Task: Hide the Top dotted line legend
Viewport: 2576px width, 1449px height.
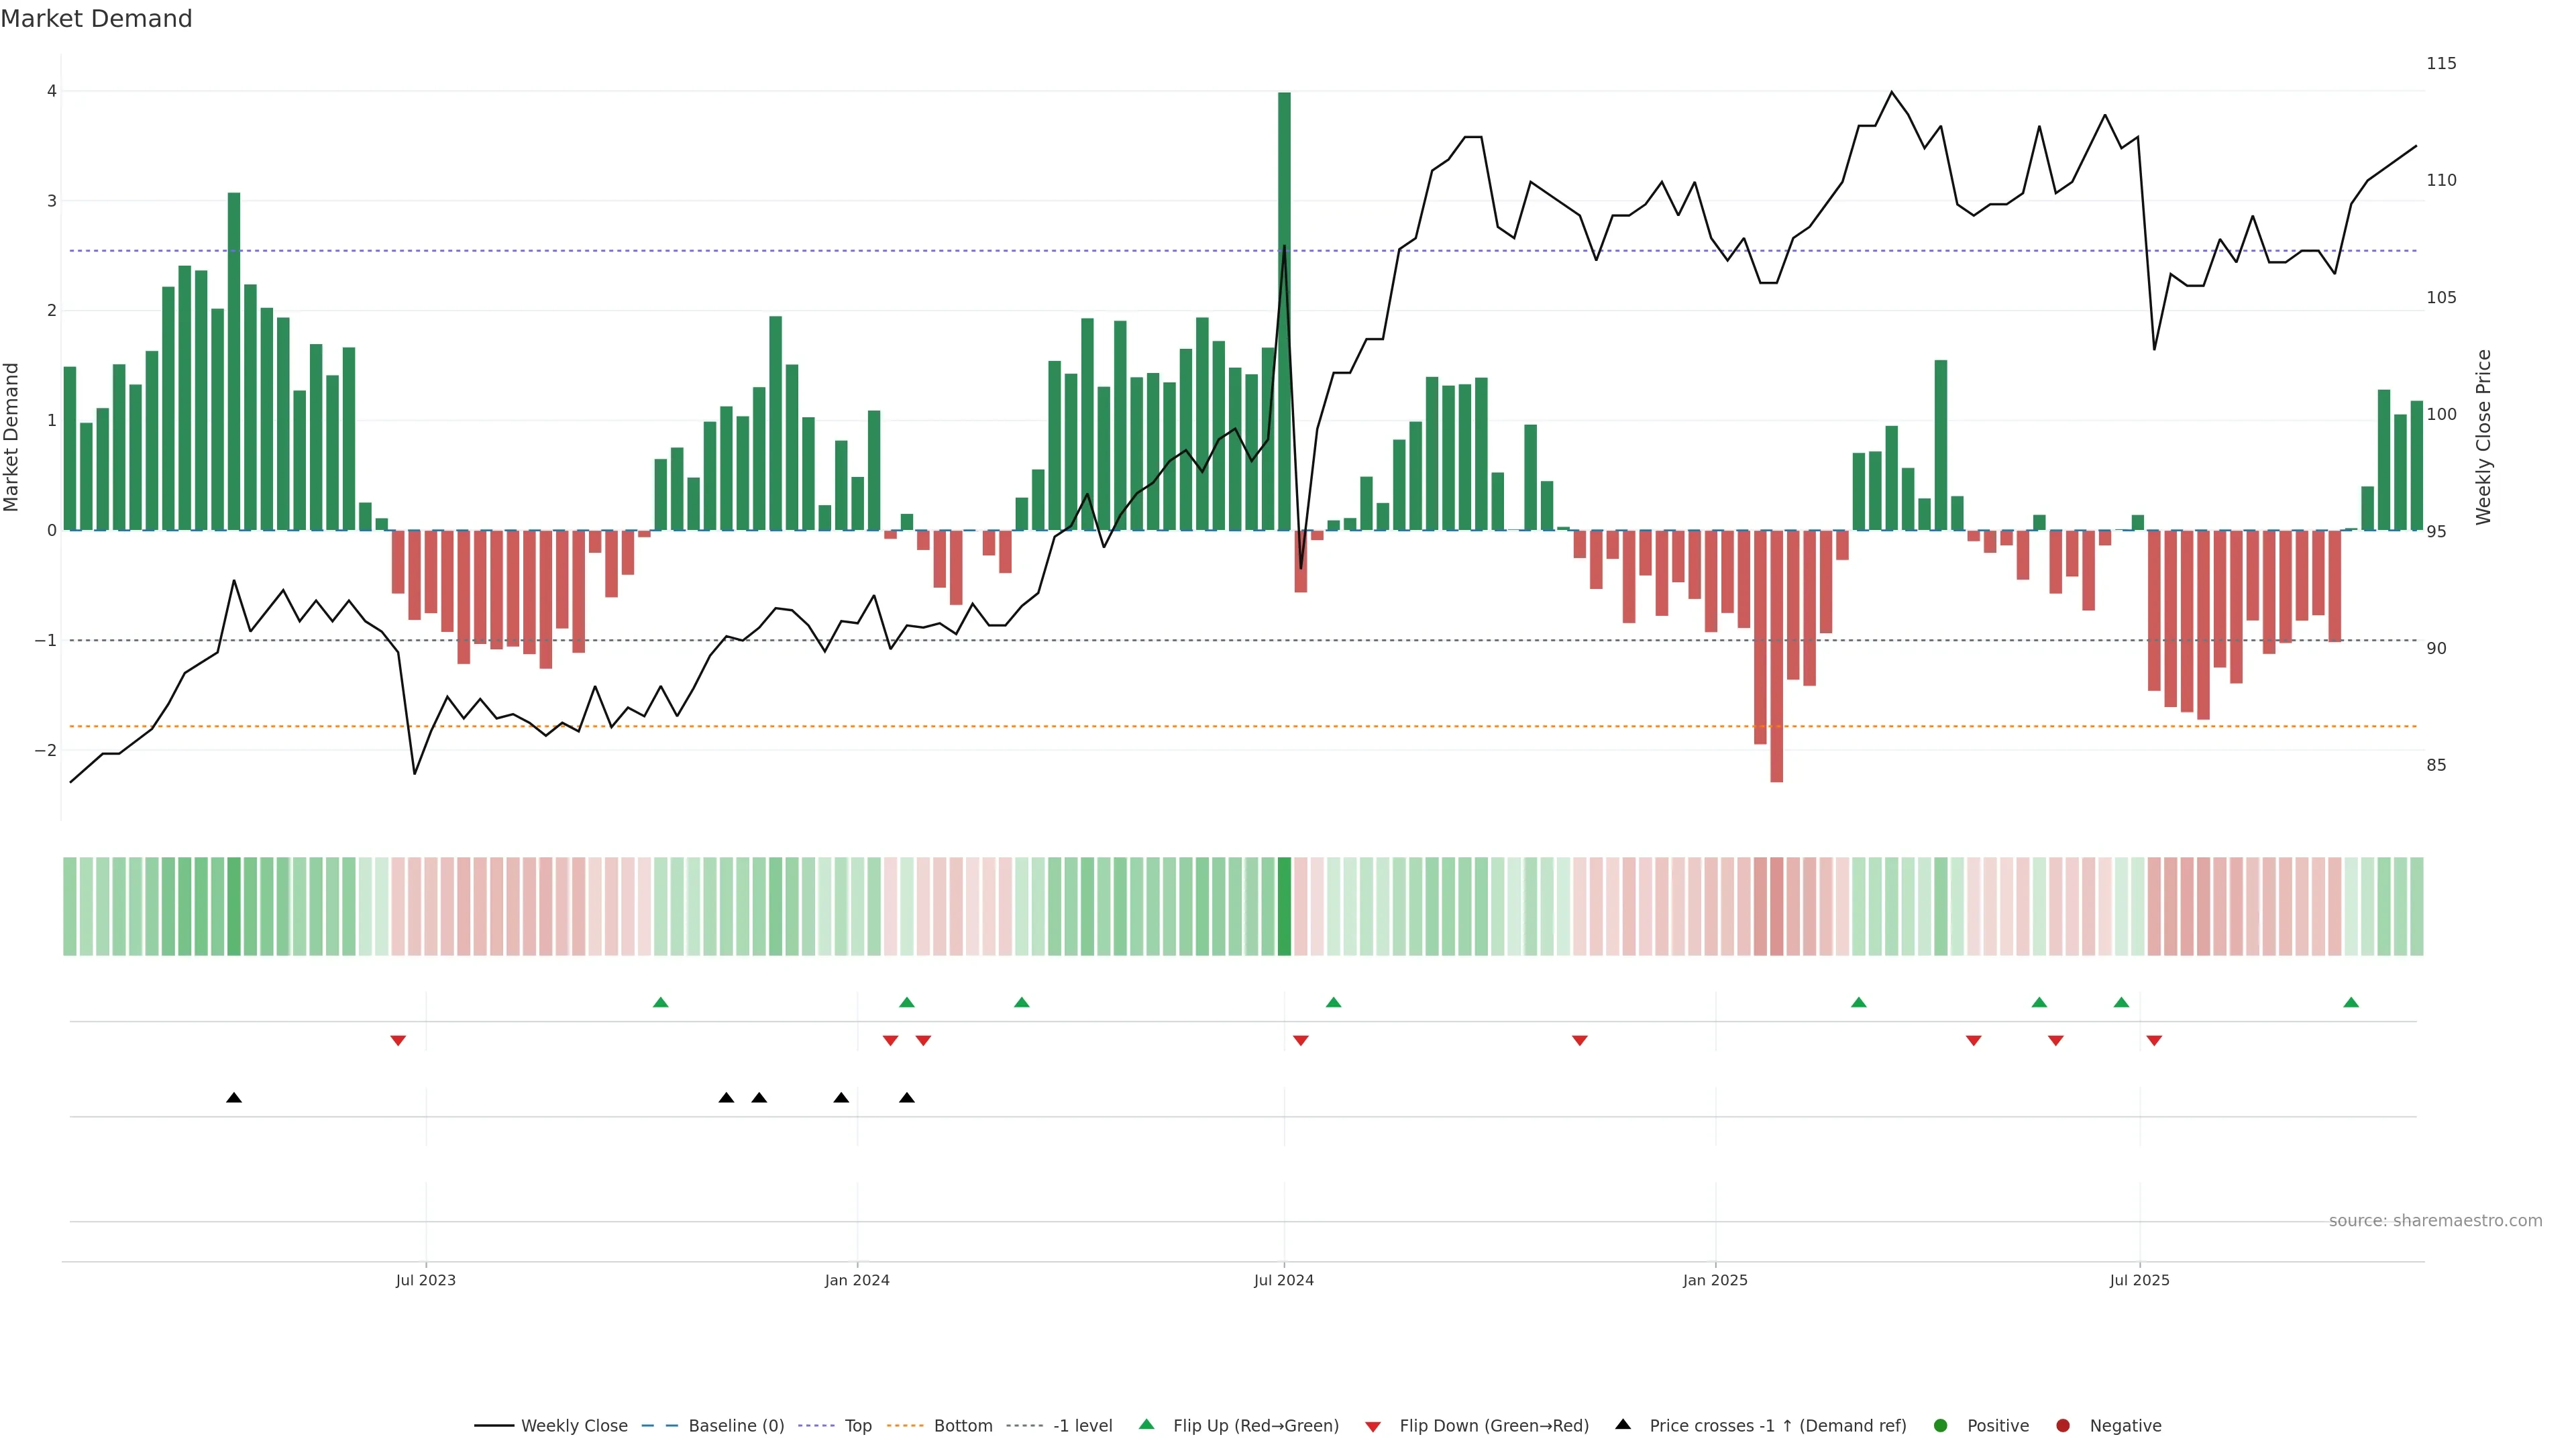Action: (x=857, y=1426)
